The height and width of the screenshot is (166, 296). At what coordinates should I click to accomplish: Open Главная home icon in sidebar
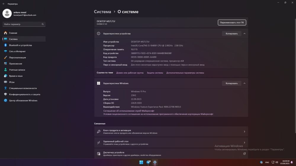click(x=5, y=33)
